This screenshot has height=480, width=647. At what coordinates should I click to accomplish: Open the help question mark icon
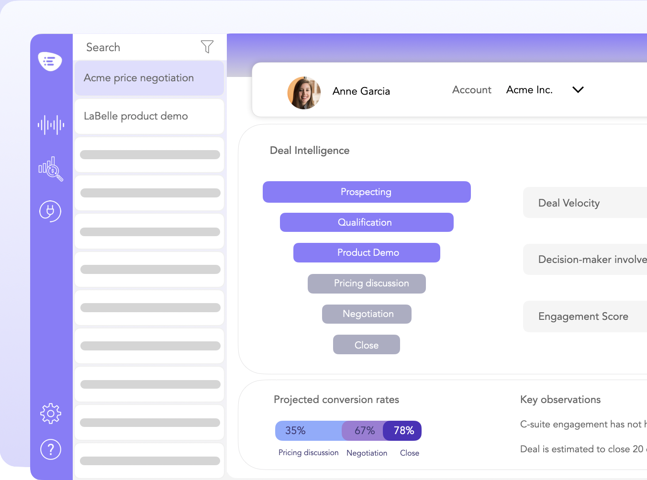[51, 449]
